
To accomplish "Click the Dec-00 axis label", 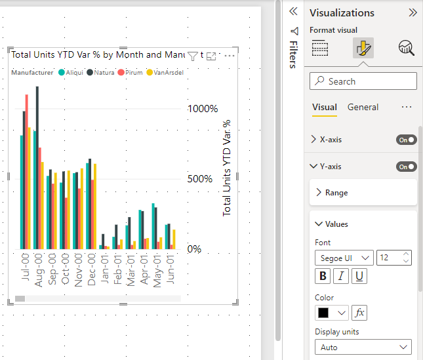I will [x=91, y=270].
